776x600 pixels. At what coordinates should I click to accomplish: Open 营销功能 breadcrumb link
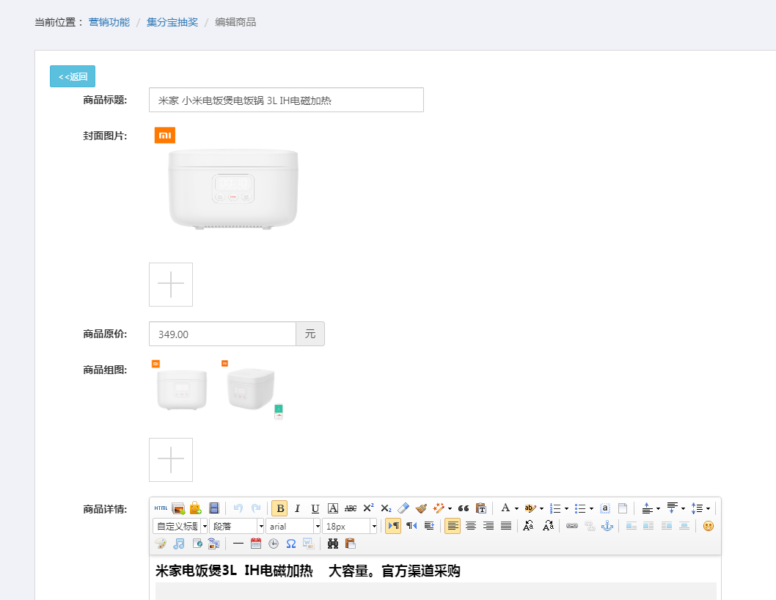(x=109, y=22)
